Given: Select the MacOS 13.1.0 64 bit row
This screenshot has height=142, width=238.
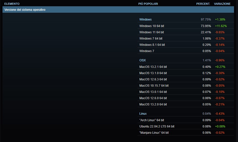Looking at the screenshot, I should (186, 73).
